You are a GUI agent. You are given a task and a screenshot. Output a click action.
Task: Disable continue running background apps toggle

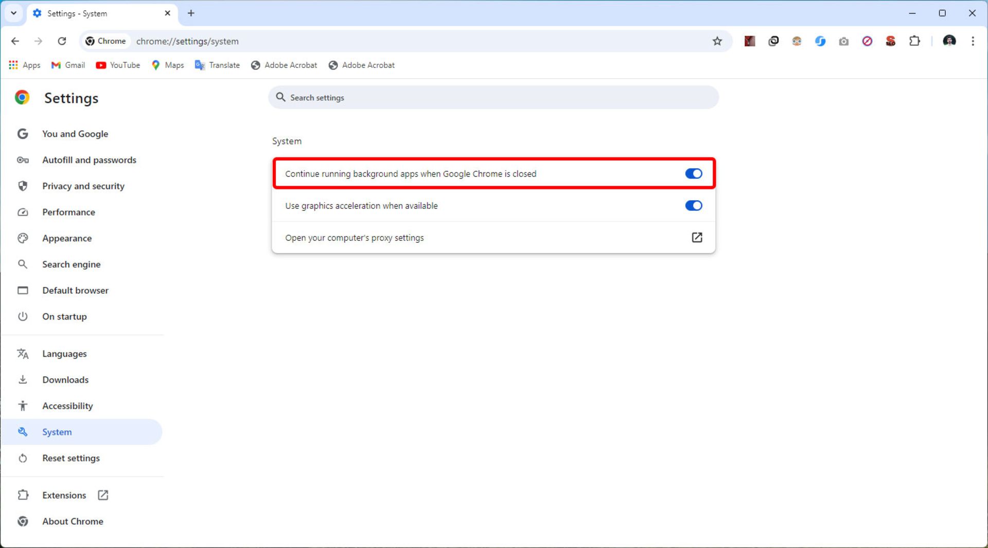pos(693,174)
